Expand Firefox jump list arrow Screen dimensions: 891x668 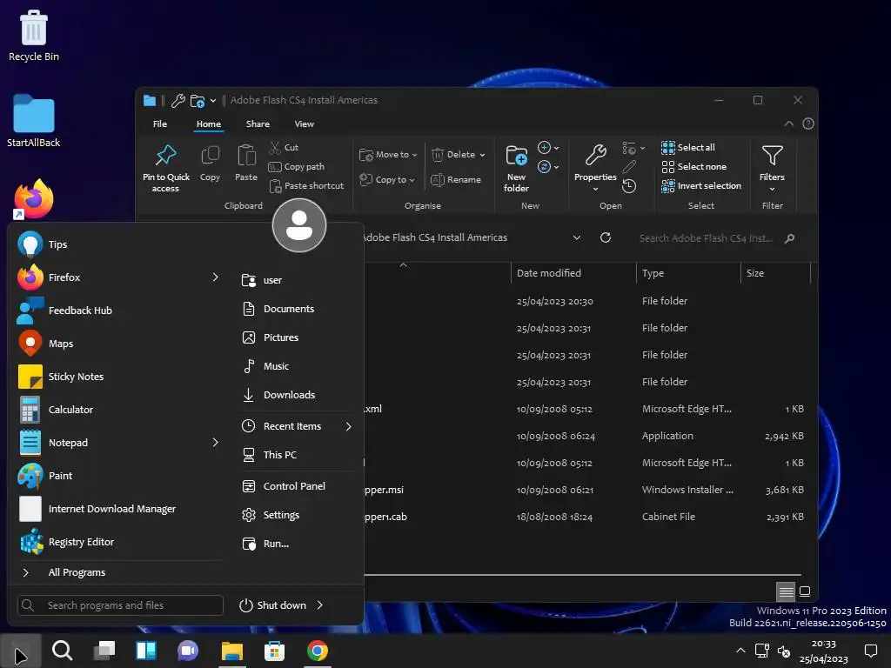tap(216, 277)
